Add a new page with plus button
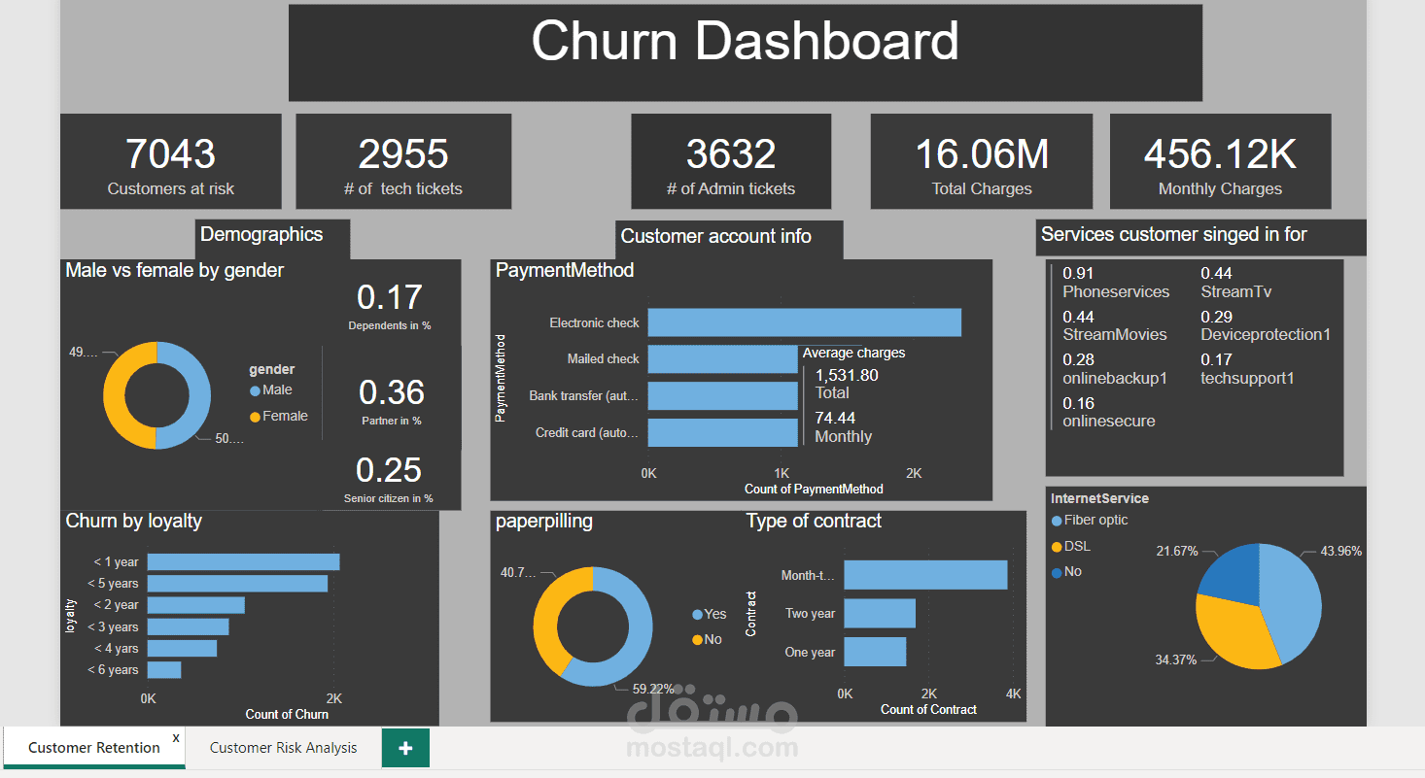Image resolution: width=1425 pixels, height=778 pixels. click(405, 748)
